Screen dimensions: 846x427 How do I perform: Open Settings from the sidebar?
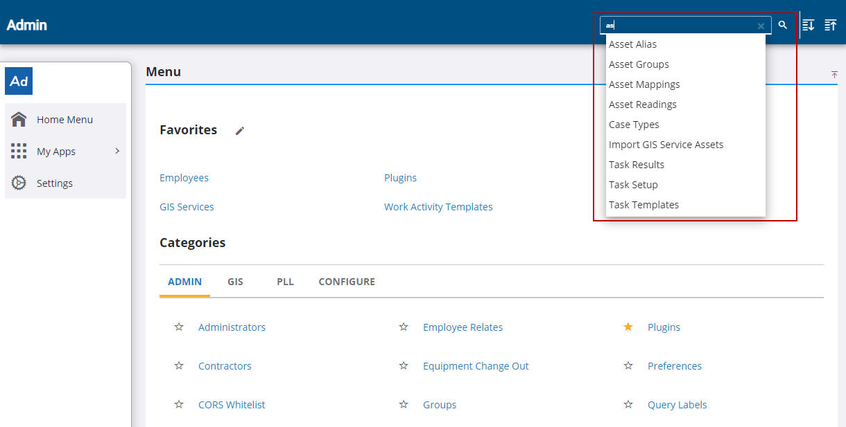pyautogui.click(x=53, y=183)
